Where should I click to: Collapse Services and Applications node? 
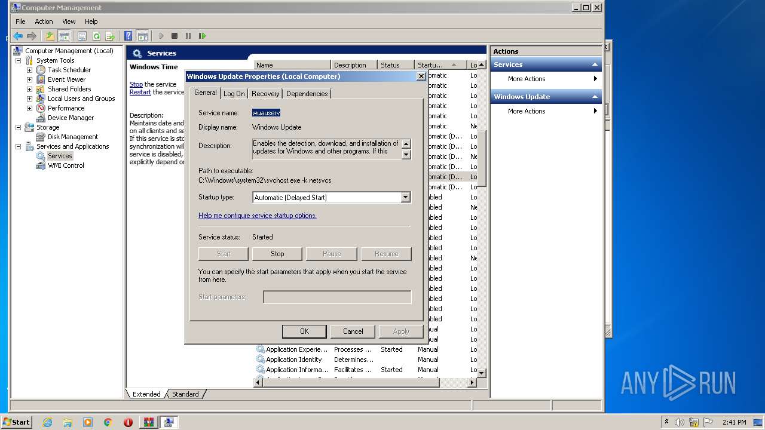[18, 146]
